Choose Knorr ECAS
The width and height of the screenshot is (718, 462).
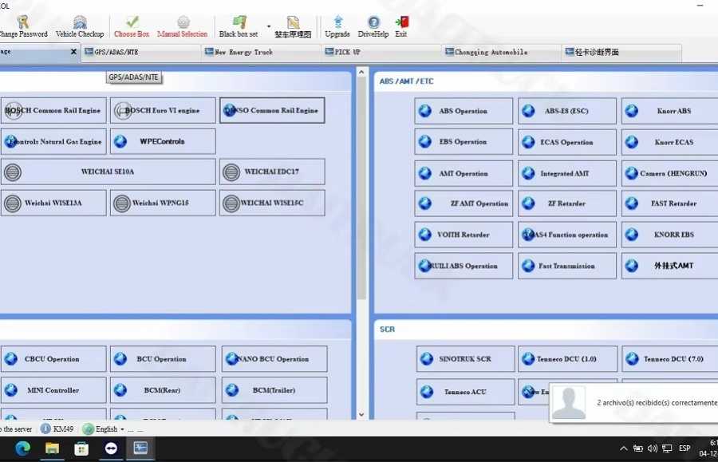click(x=670, y=142)
